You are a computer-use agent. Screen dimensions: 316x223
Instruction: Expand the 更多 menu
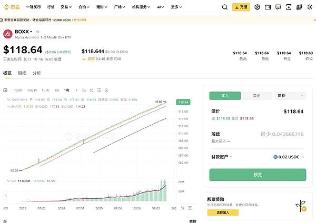point(176,7)
